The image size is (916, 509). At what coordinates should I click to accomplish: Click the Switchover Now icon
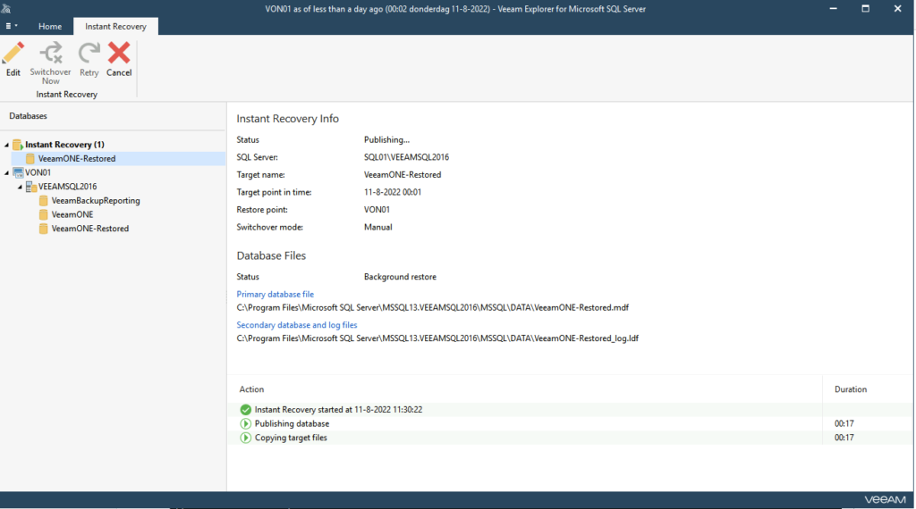51,54
